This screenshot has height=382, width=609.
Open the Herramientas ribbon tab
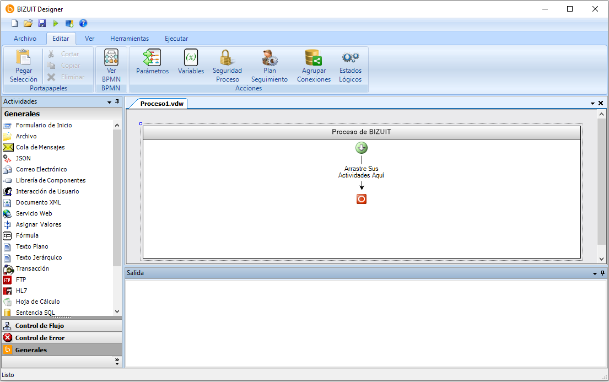[x=130, y=39]
